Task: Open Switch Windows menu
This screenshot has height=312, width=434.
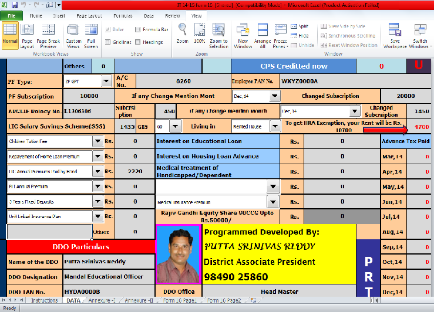Action: (x=420, y=36)
